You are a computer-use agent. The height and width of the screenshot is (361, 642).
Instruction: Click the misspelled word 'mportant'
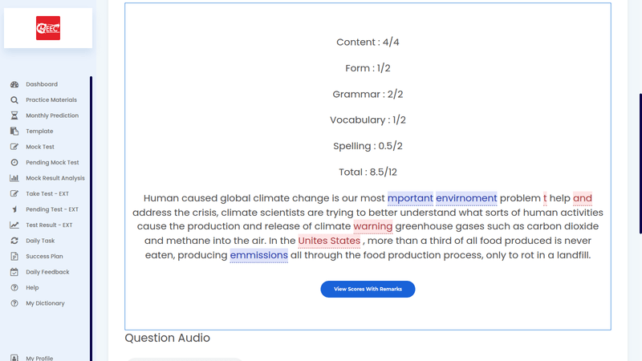(x=410, y=198)
